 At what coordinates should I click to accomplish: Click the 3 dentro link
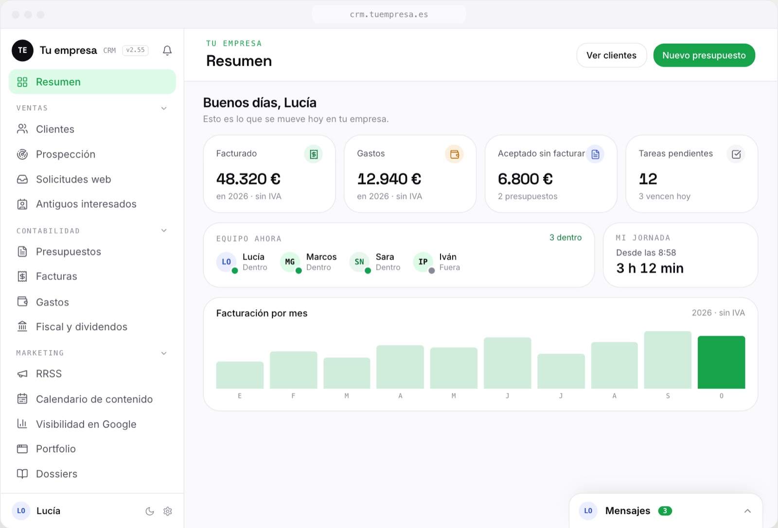pos(566,237)
